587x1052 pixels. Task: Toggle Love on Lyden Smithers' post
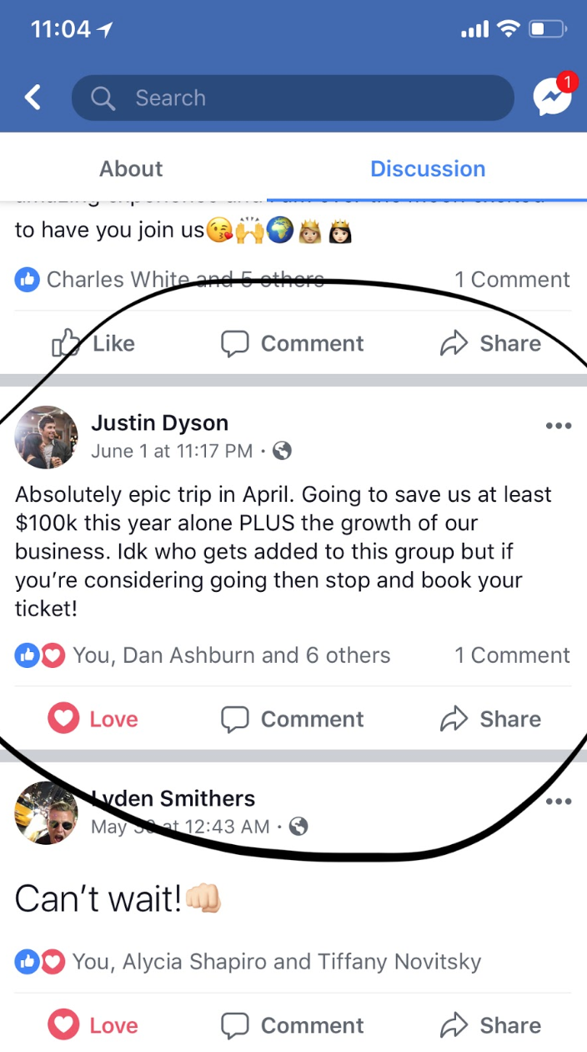[93, 1025]
